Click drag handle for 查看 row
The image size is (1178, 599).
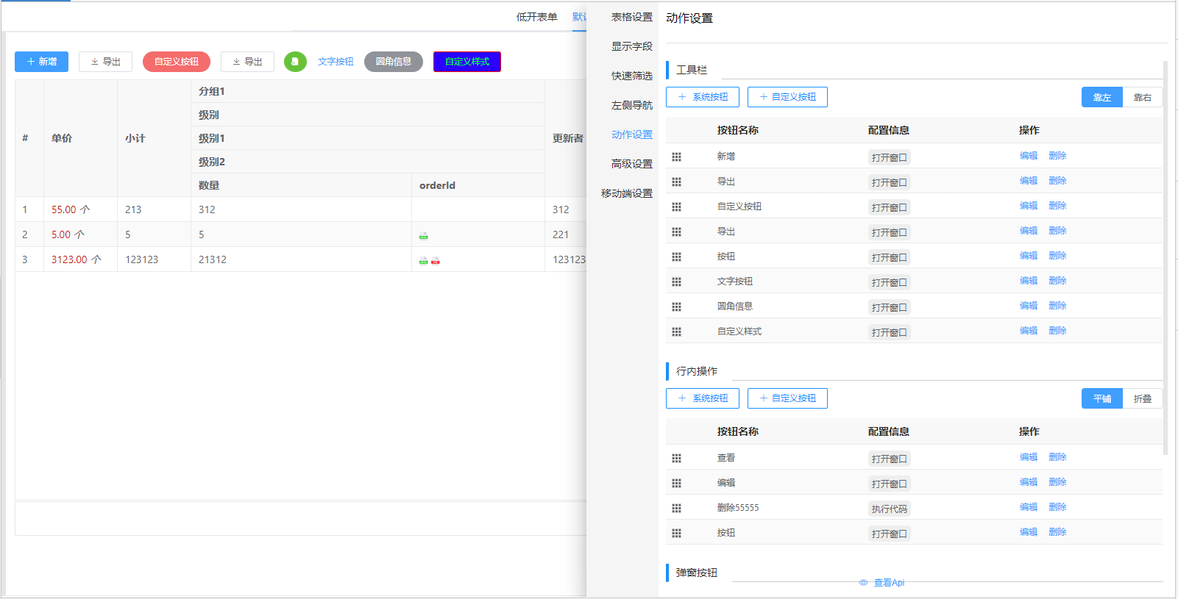point(676,458)
